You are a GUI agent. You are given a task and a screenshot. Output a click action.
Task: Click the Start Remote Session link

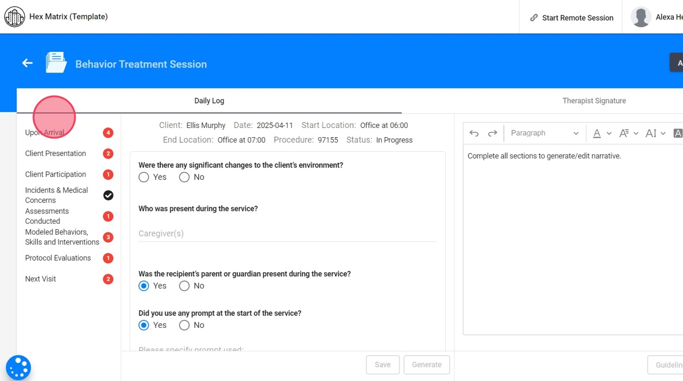(571, 18)
